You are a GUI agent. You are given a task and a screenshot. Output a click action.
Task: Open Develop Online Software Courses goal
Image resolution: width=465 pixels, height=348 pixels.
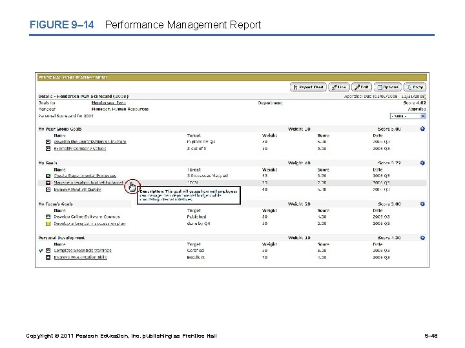pos(87,217)
